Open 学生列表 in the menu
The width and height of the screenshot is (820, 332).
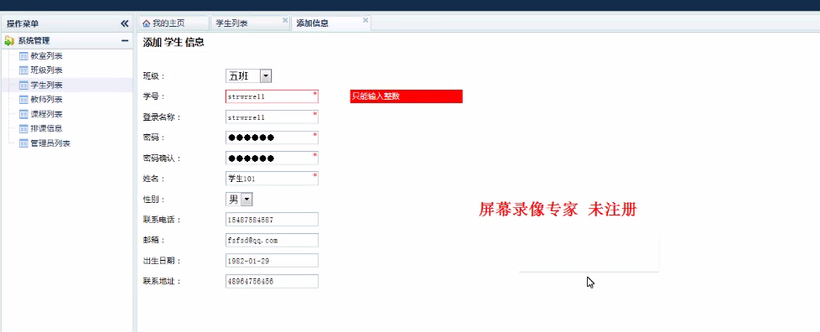tap(47, 85)
